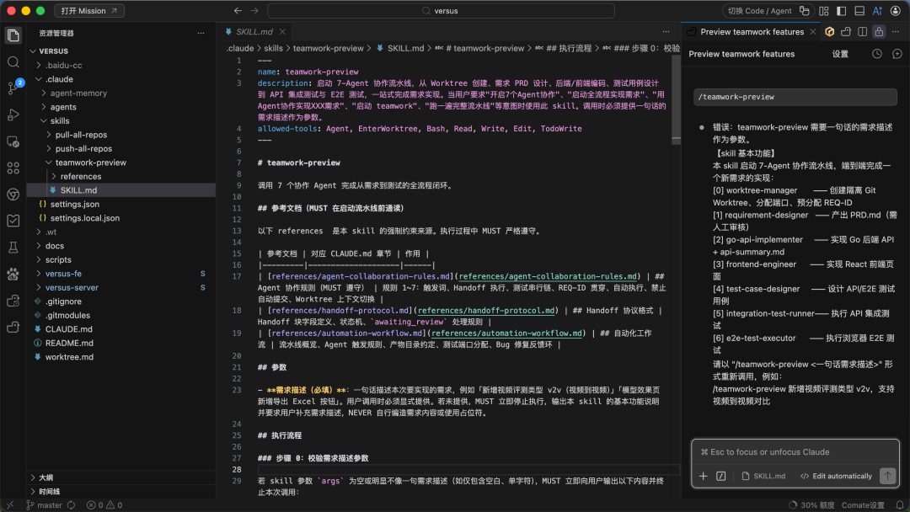Open Comate设置 in status bar
The image size is (910, 512).
[x=863, y=505]
